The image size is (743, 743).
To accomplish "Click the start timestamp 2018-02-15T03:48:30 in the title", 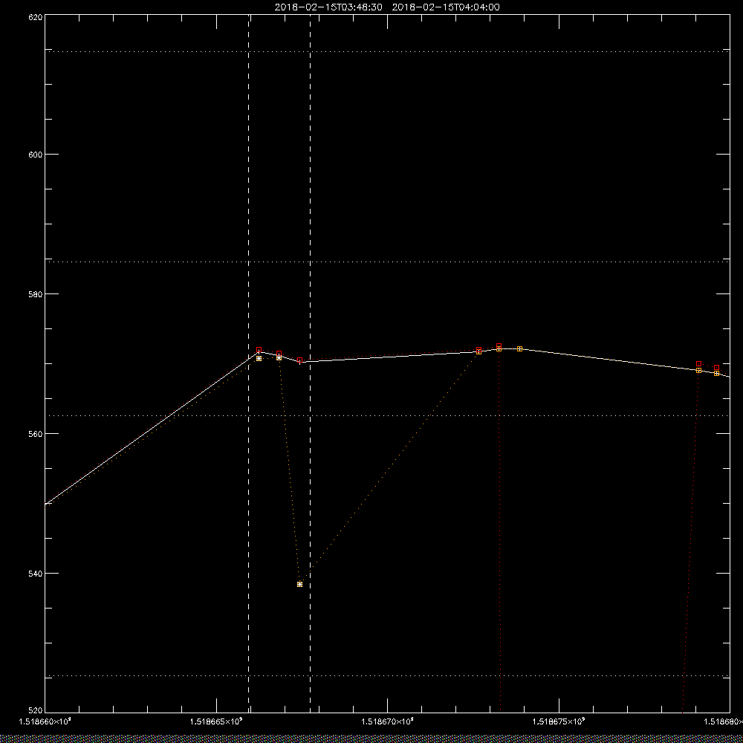I will pos(328,7).
